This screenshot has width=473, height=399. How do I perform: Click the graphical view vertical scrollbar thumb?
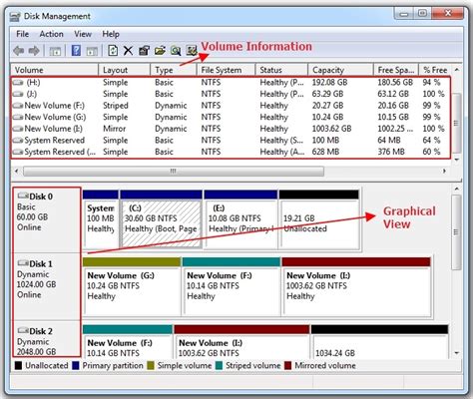(x=457, y=232)
